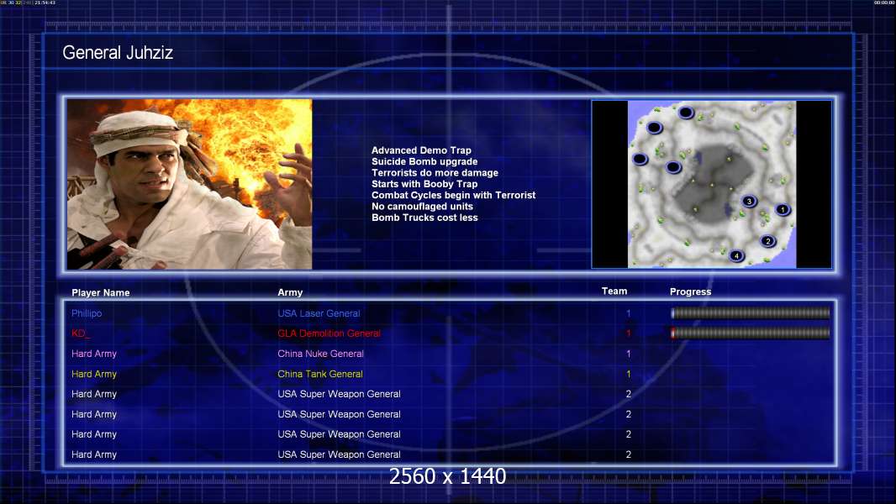
Task: Click the 21:54:43 clock readout
Action: (45, 3)
